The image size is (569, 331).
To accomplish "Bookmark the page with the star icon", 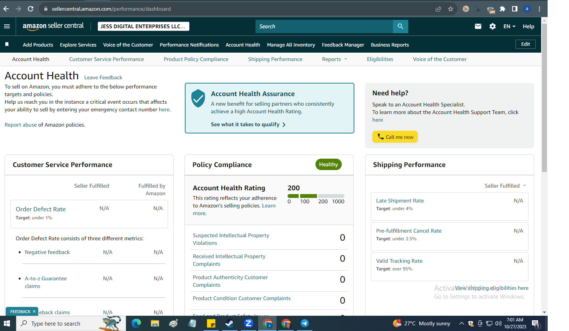I will pyautogui.click(x=451, y=9).
